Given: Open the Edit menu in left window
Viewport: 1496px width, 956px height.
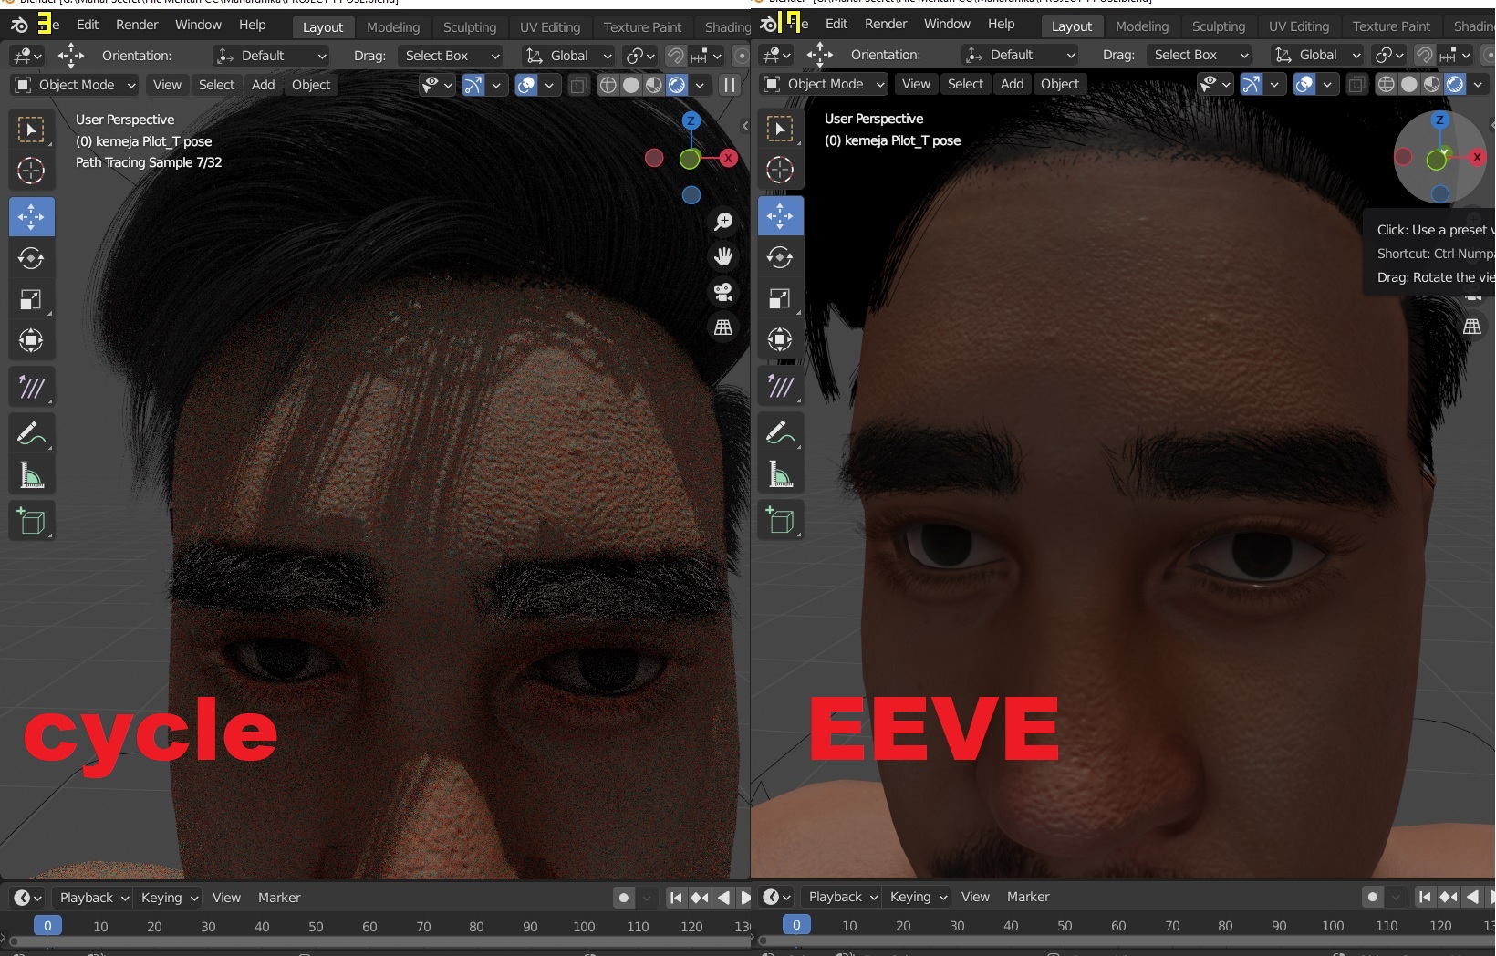Looking at the screenshot, I should point(88,25).
